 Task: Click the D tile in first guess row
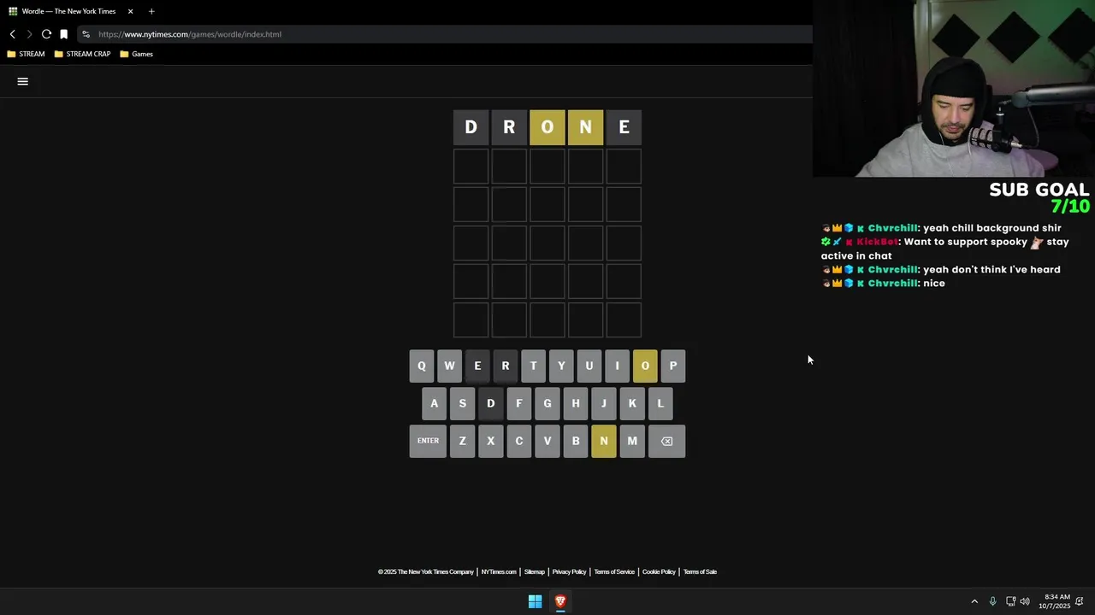pos(471,127)
